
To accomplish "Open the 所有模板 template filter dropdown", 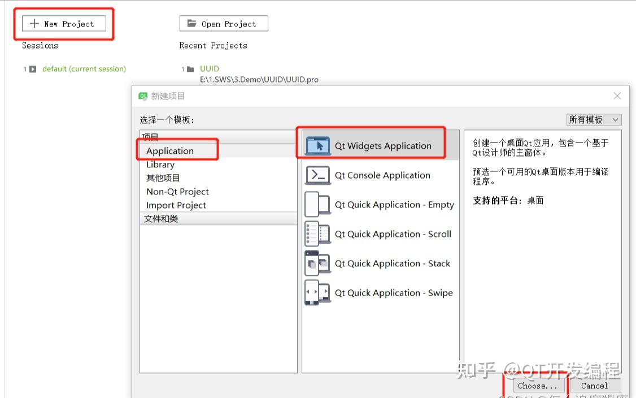I will point(594,120).
